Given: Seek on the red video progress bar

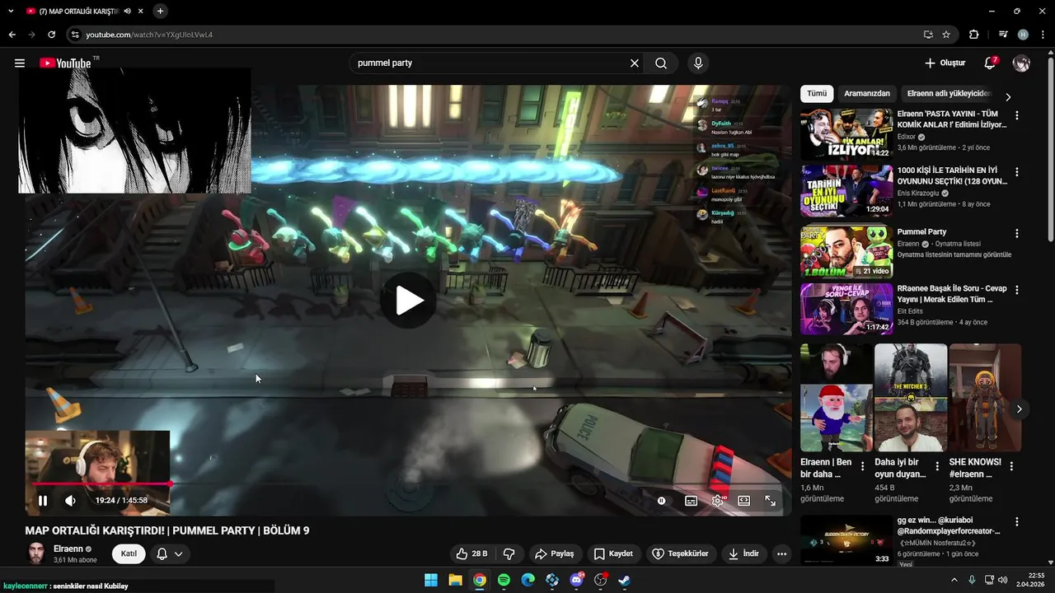Looking at the screenshot, I should click(408, 483).
